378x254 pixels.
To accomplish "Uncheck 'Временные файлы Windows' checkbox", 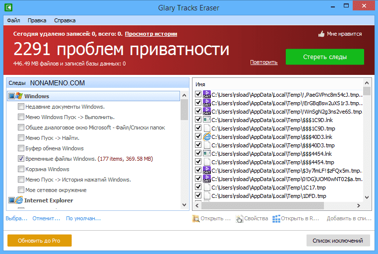I will [x=21, y=159].
